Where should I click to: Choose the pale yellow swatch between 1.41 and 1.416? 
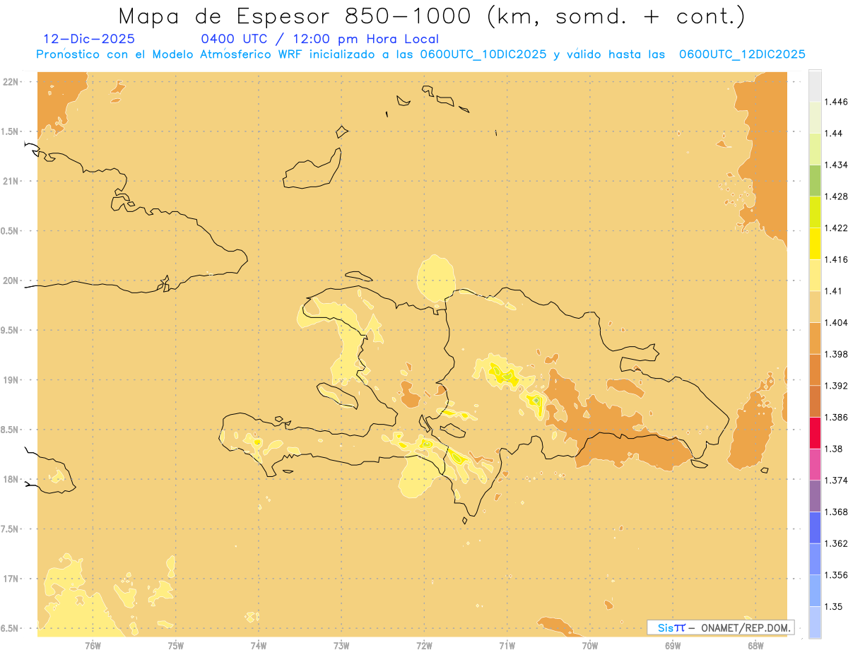815,275
